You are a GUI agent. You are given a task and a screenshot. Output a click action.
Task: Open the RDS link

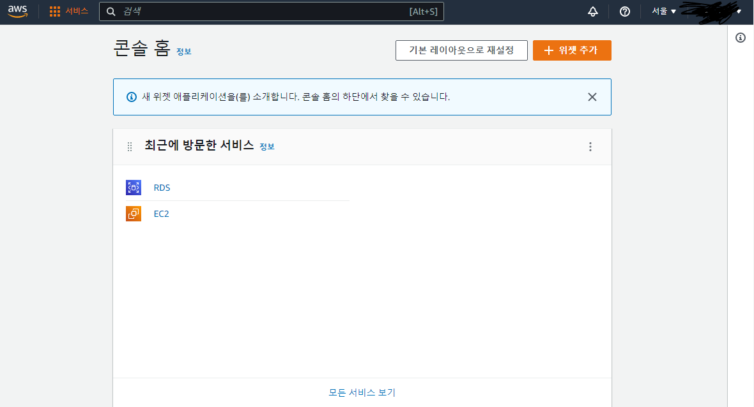[162, 188]
